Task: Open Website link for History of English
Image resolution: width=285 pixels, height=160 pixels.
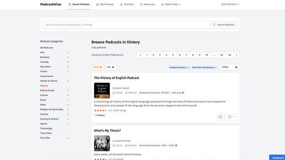Action: tap(131, 93)
